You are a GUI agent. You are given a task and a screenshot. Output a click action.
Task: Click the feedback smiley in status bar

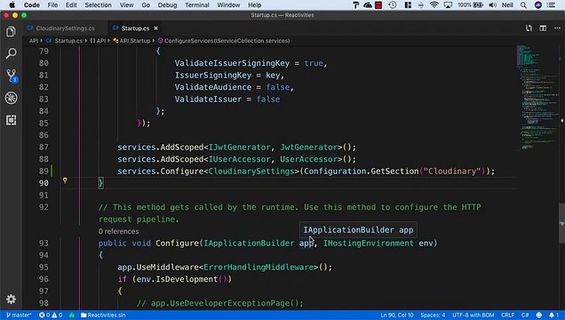click(x=539, y=315)
